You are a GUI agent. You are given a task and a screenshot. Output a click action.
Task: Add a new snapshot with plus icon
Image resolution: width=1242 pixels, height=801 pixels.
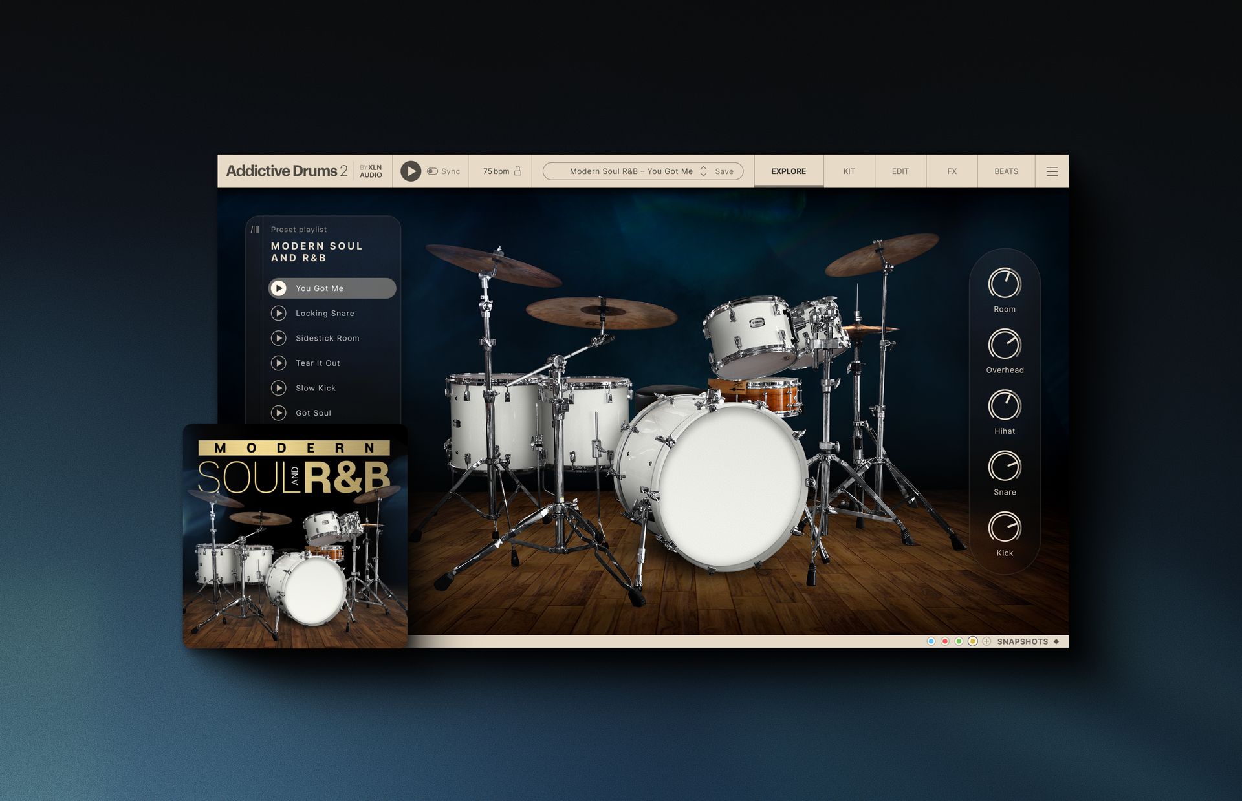[x=986, y=641]
